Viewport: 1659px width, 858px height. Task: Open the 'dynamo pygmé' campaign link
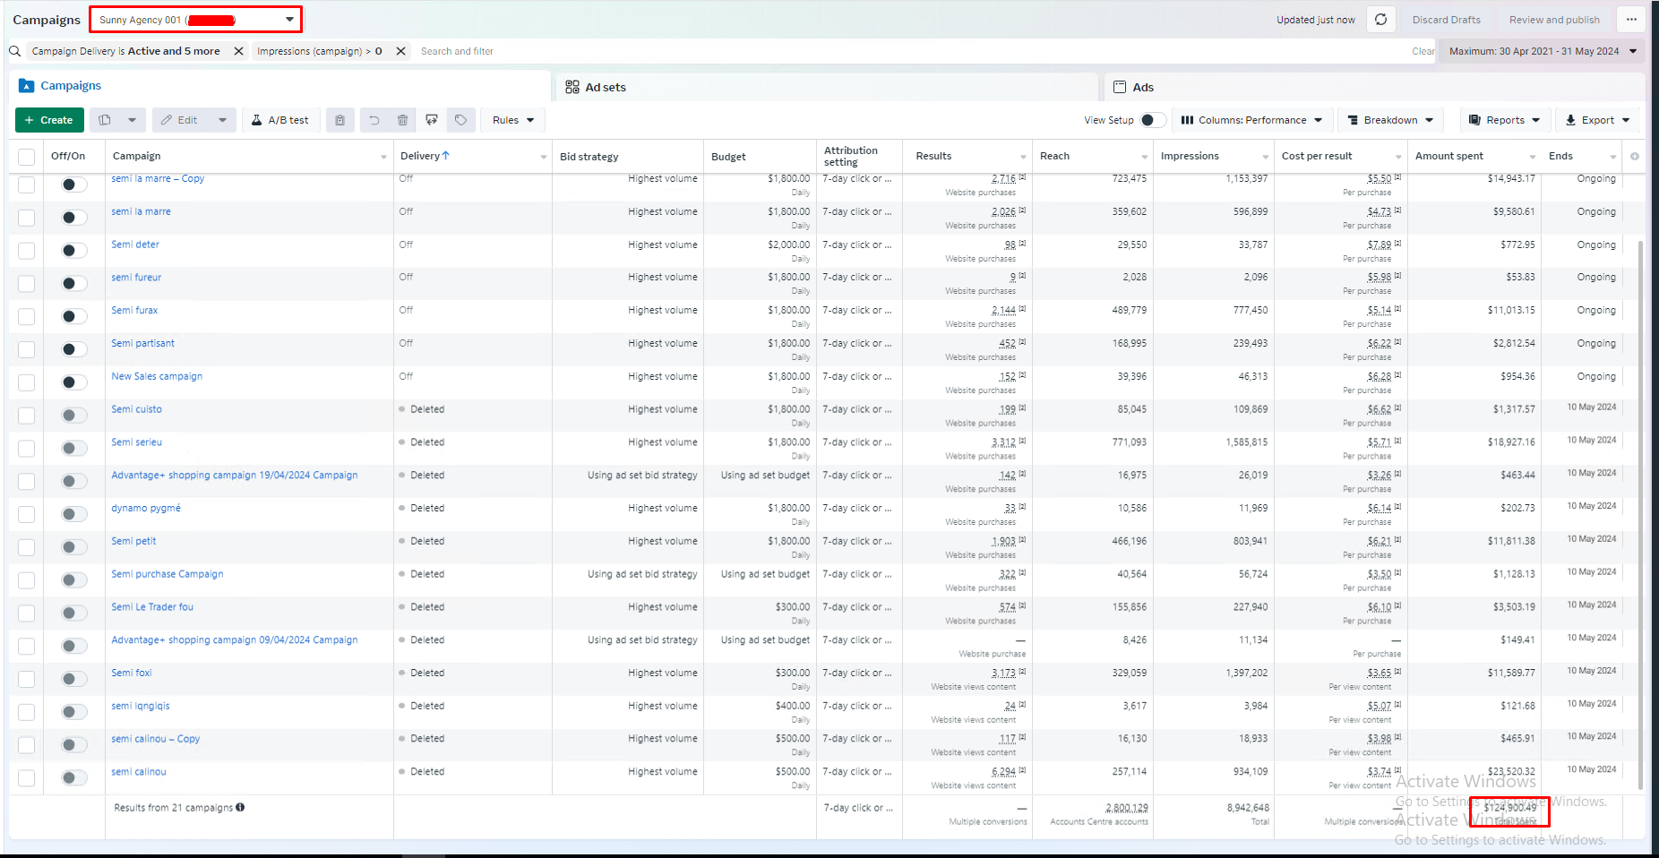146,508
